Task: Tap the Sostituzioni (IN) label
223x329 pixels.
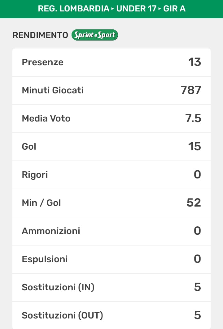Action: pos(58,287)
